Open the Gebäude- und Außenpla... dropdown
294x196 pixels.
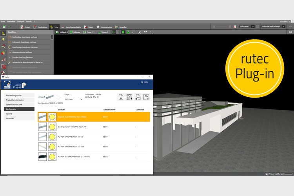273,27
